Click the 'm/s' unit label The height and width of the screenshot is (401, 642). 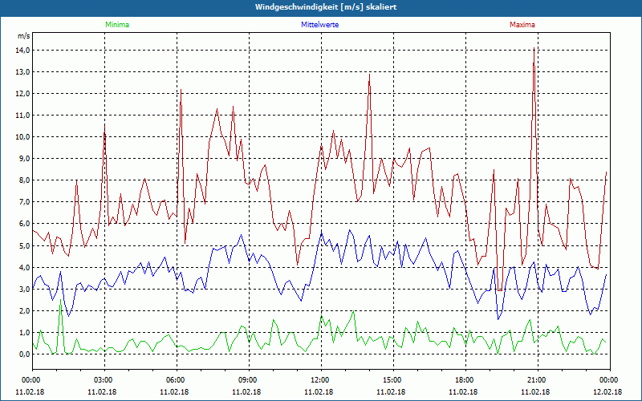(24, 36)
